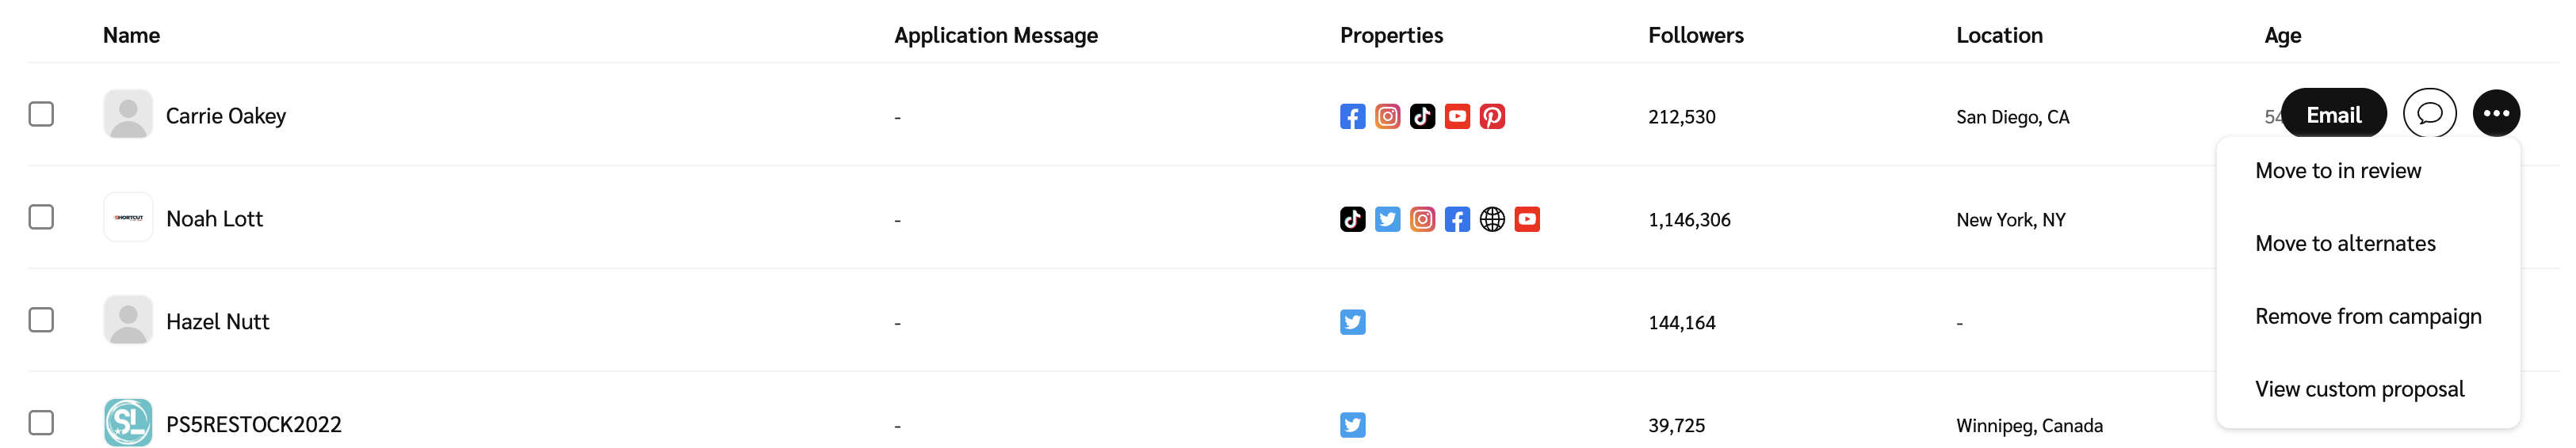The width and height of the screenshot is (2576, 448).
Task: Click Hazel Nutt's Twitter icon
Action: [1352, 322]
